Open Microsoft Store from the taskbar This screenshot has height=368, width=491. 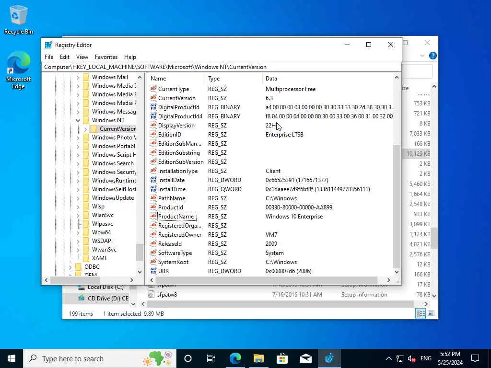(282, 358)
